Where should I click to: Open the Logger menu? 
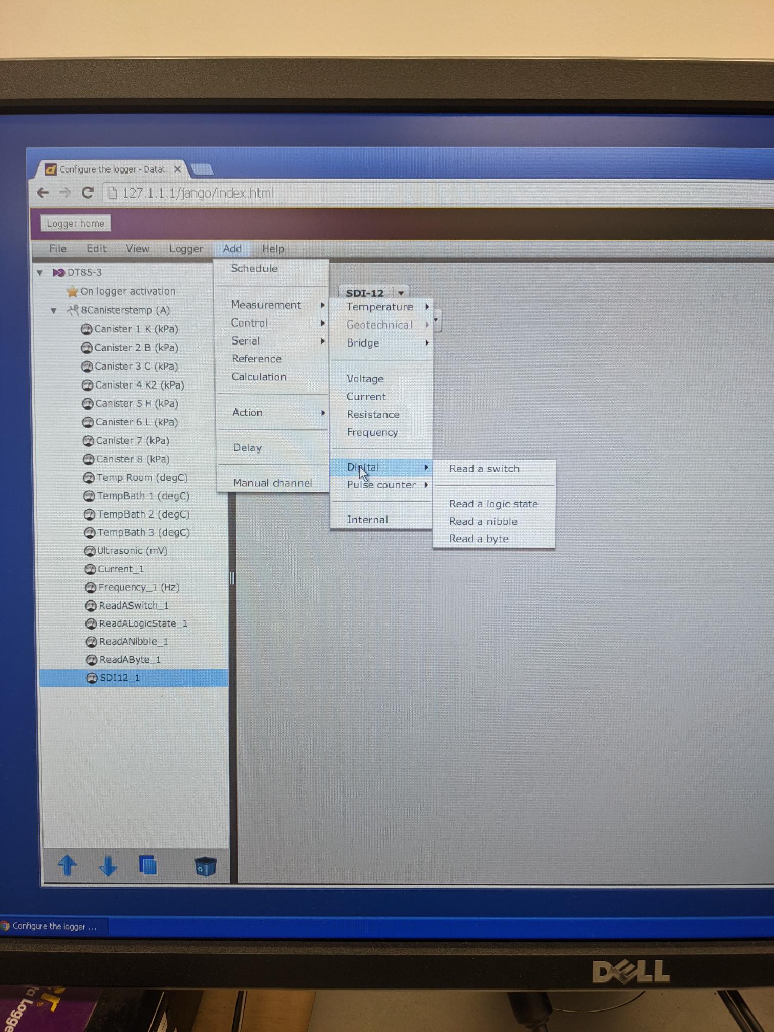186,249
